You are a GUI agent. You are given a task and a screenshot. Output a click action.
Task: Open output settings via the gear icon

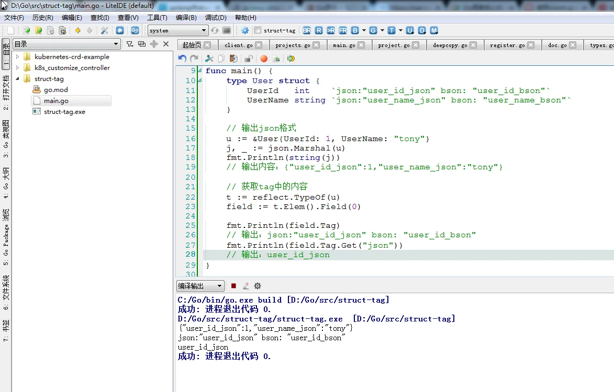[258, 286]
